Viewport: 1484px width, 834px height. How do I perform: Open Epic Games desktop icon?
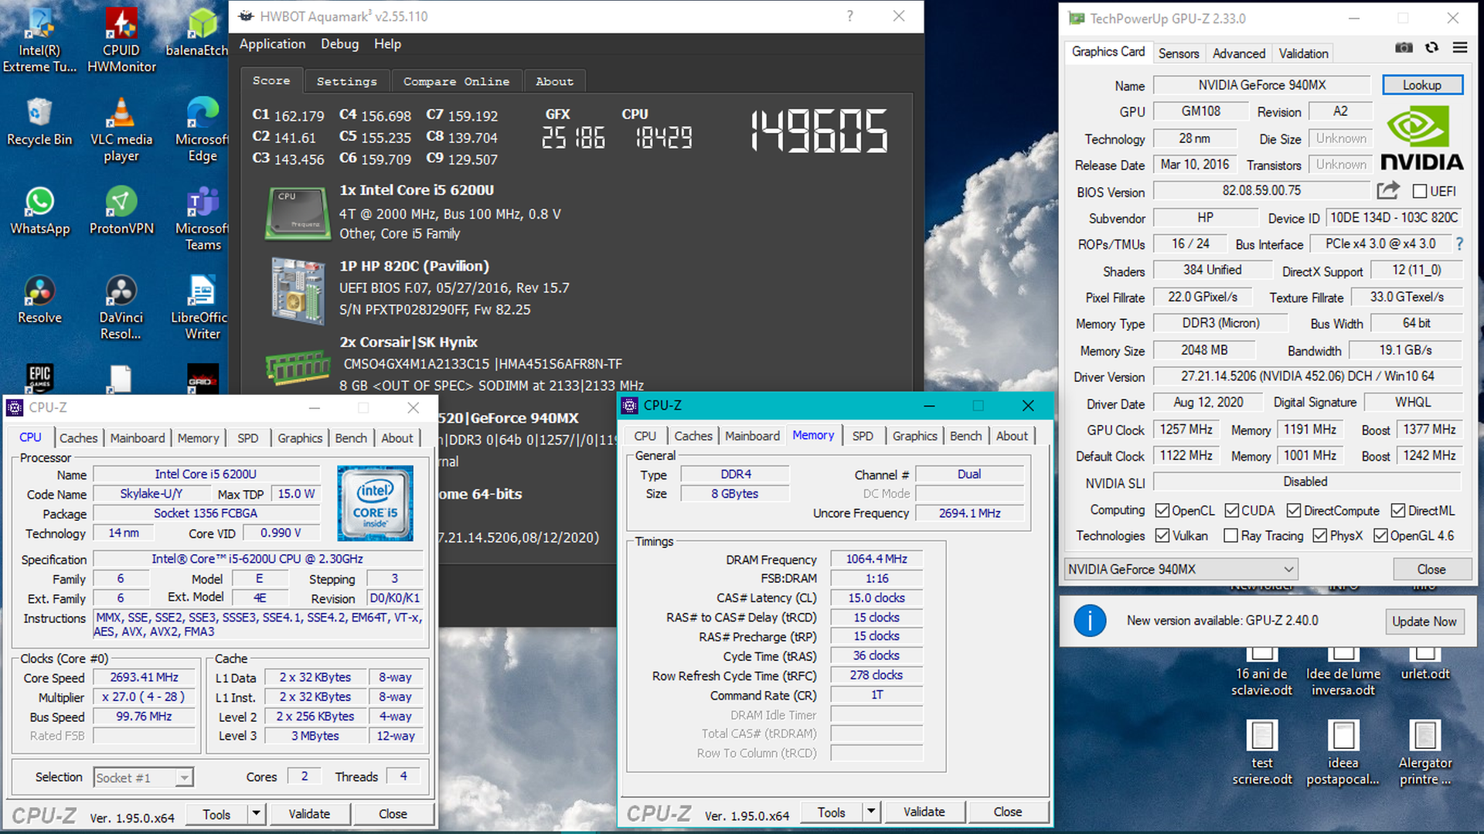point(39,378)
